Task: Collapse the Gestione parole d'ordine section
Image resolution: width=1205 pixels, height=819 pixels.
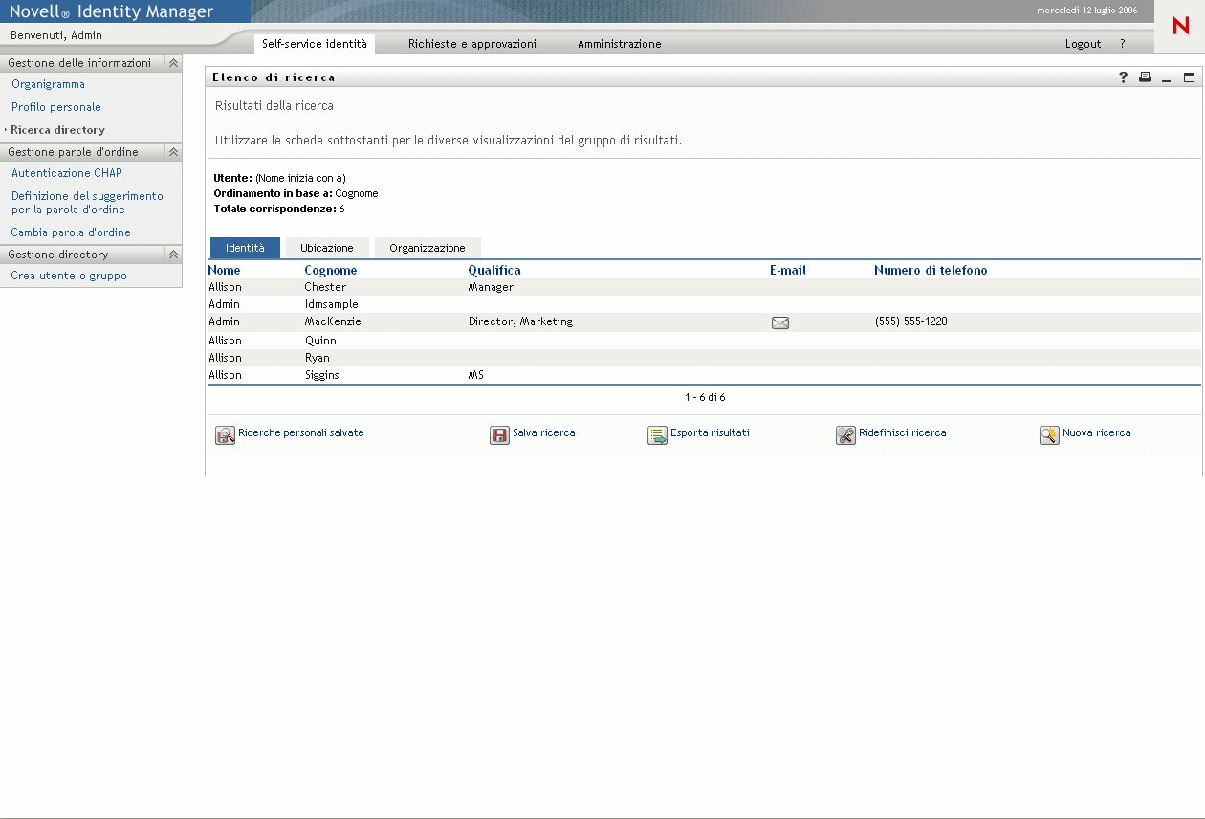Action: click(x=173, y=152)
